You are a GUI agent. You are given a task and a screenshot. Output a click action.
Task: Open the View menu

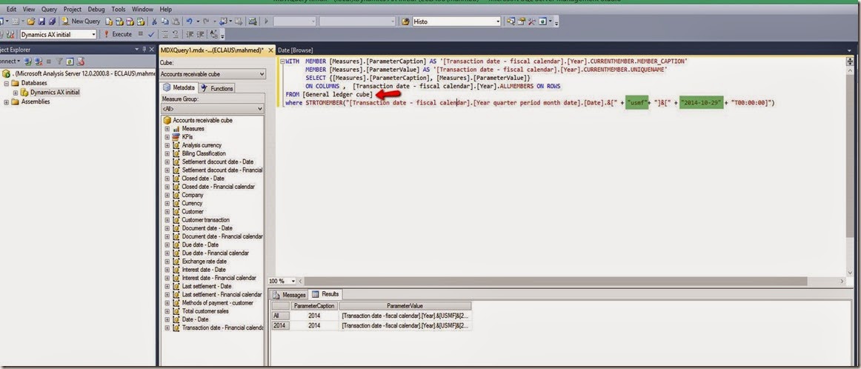(x=29, y=10)
